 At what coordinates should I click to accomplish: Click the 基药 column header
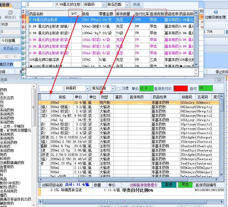click(121, 97)
